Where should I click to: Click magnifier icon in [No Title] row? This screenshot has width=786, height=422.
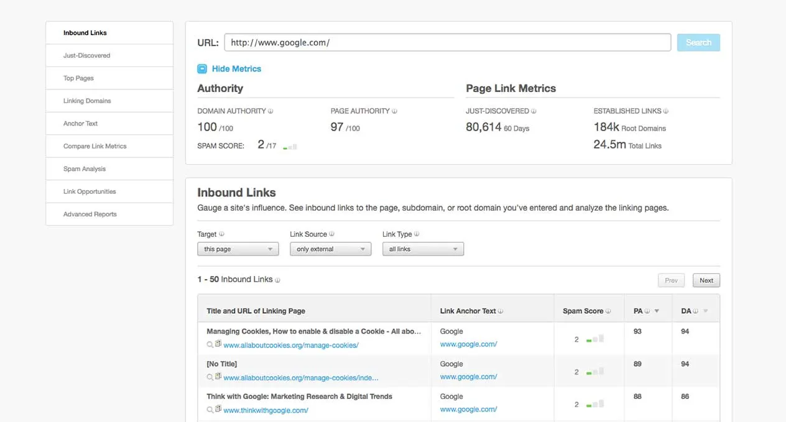210,377
